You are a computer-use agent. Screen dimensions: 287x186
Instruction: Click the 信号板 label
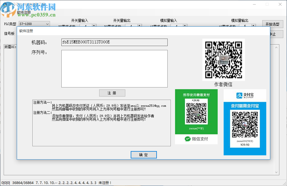(9, 34)
